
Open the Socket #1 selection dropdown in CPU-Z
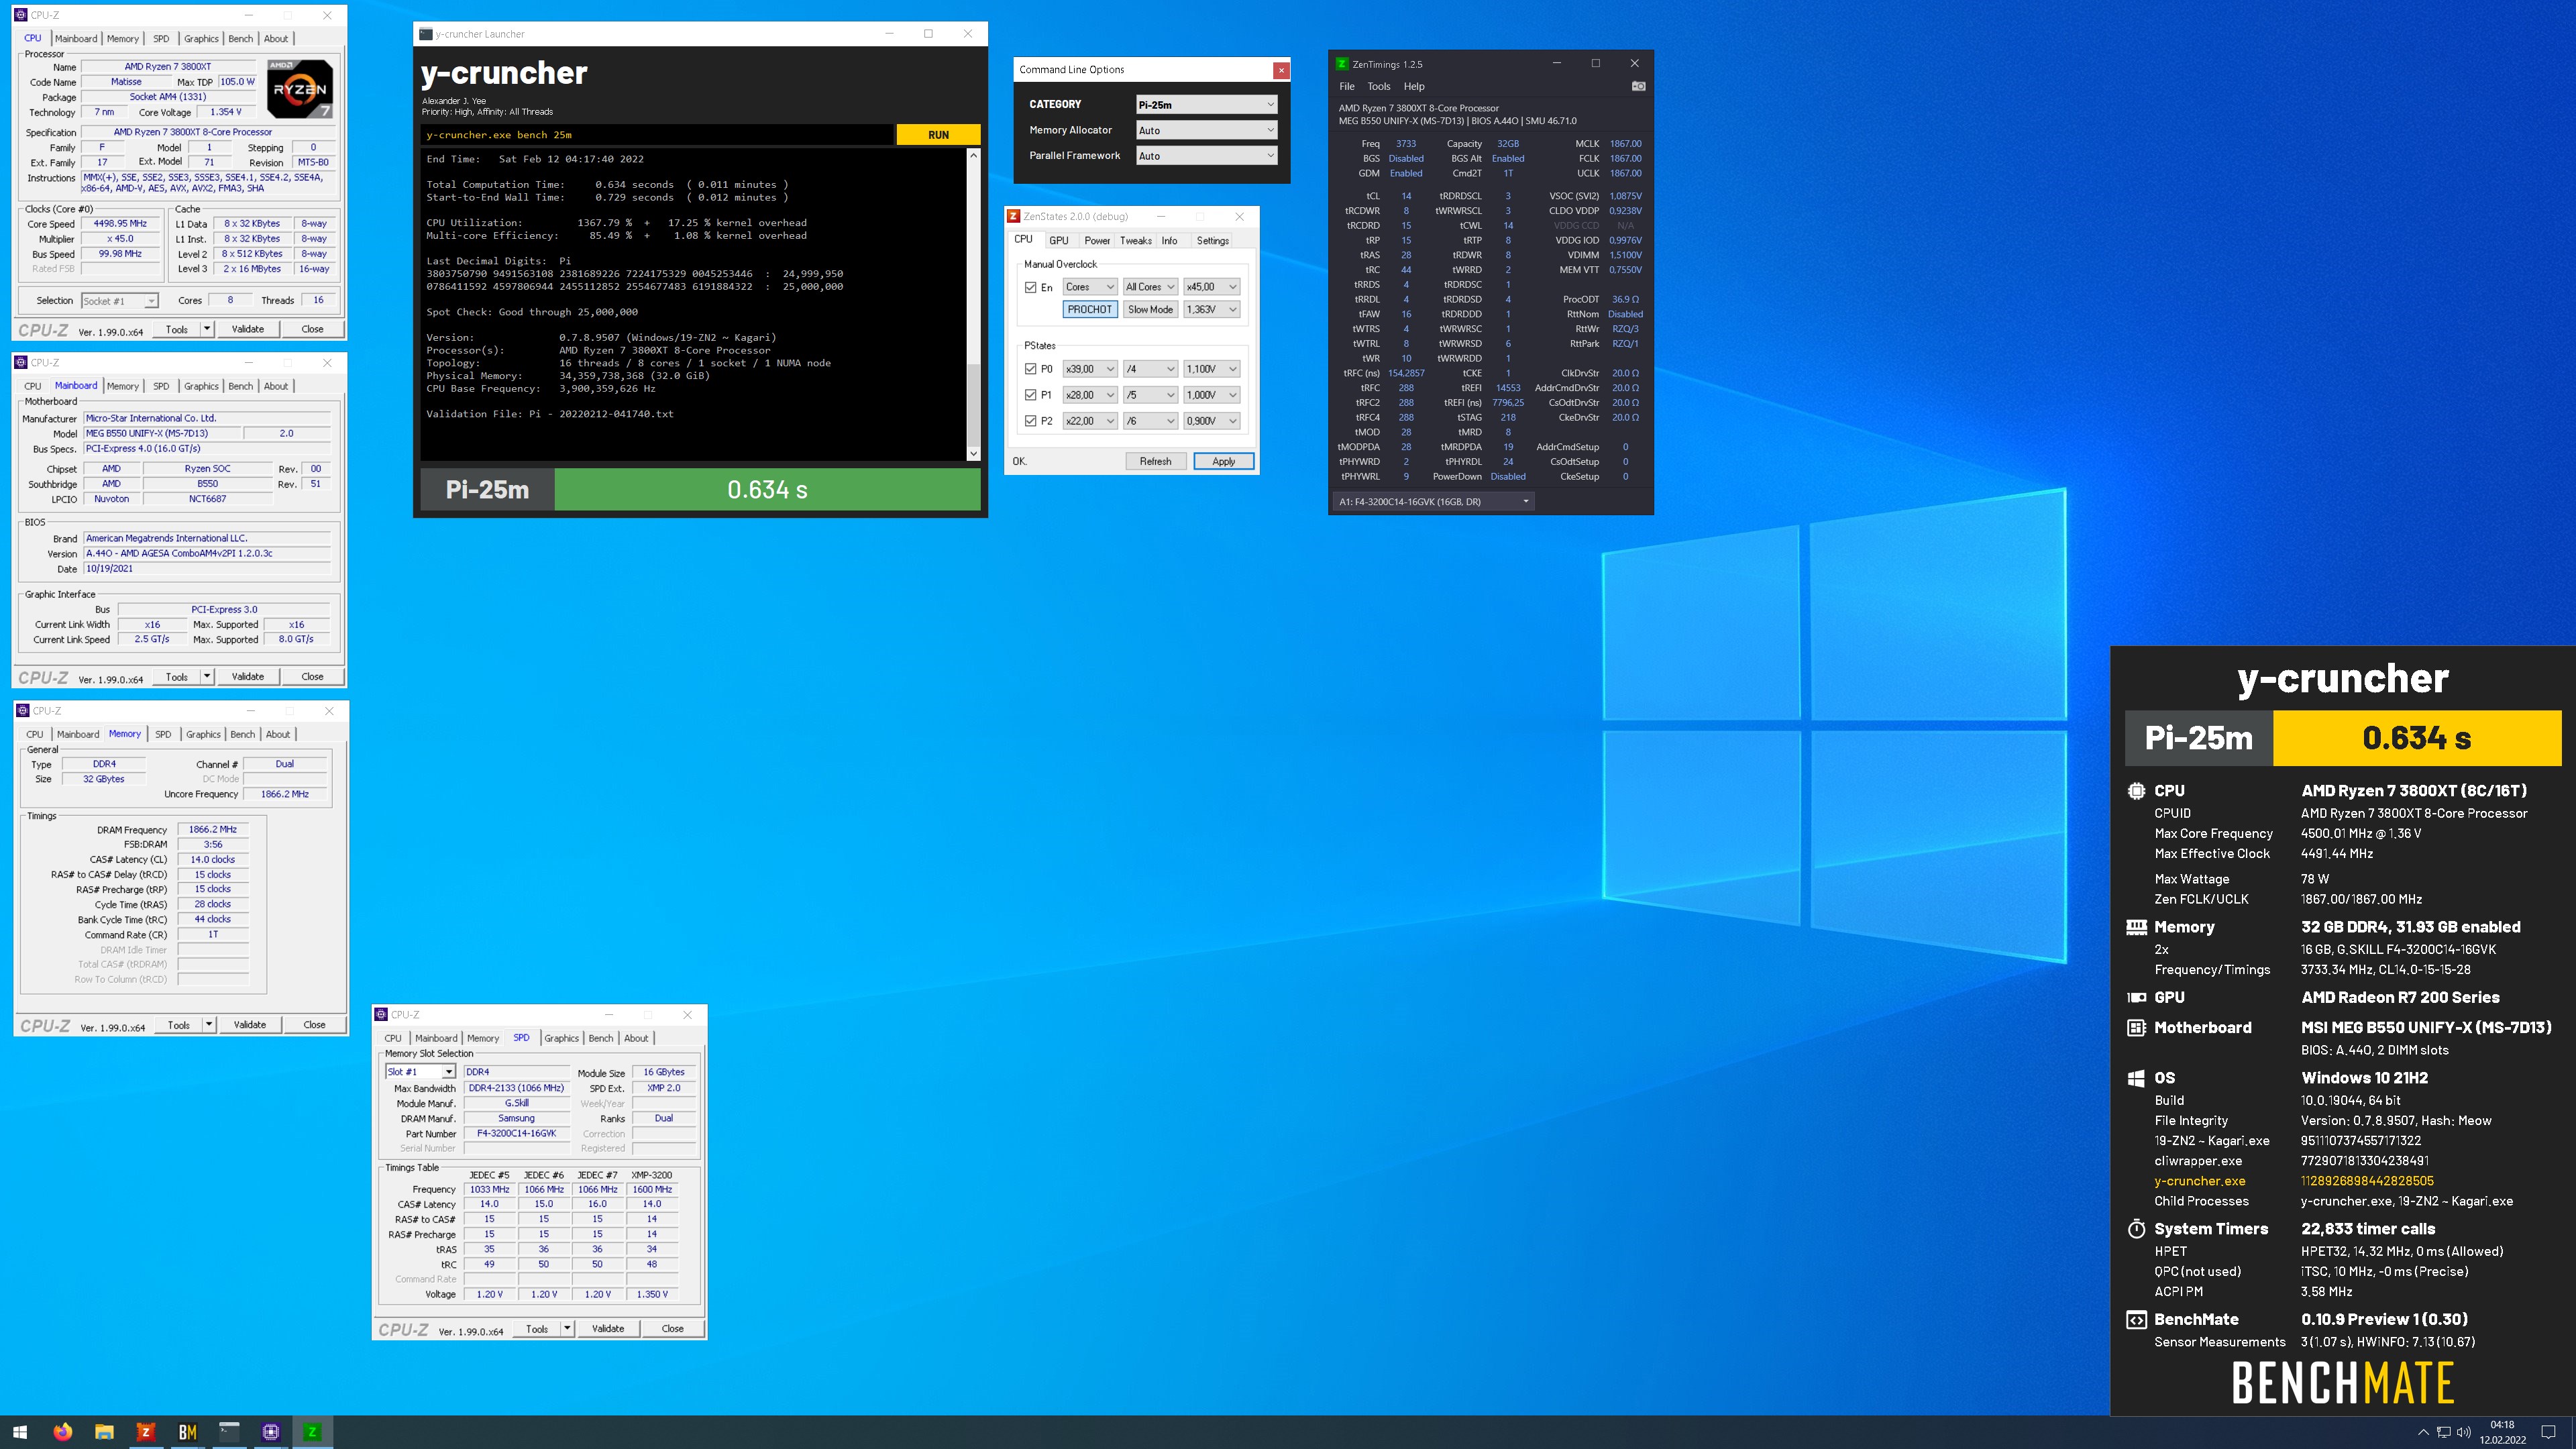[120, 301]
